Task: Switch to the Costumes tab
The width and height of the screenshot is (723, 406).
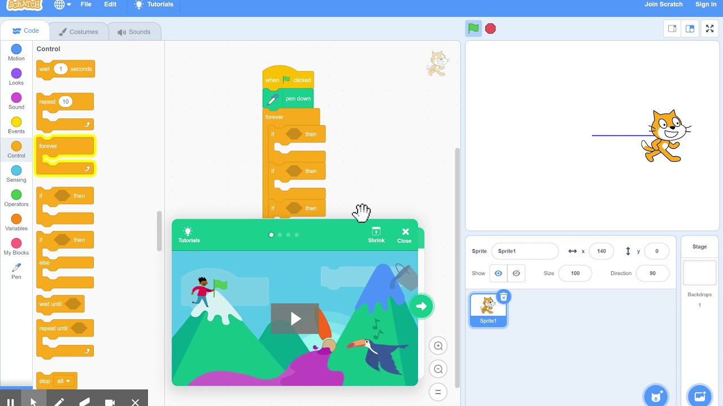Action: coord(78,32)
